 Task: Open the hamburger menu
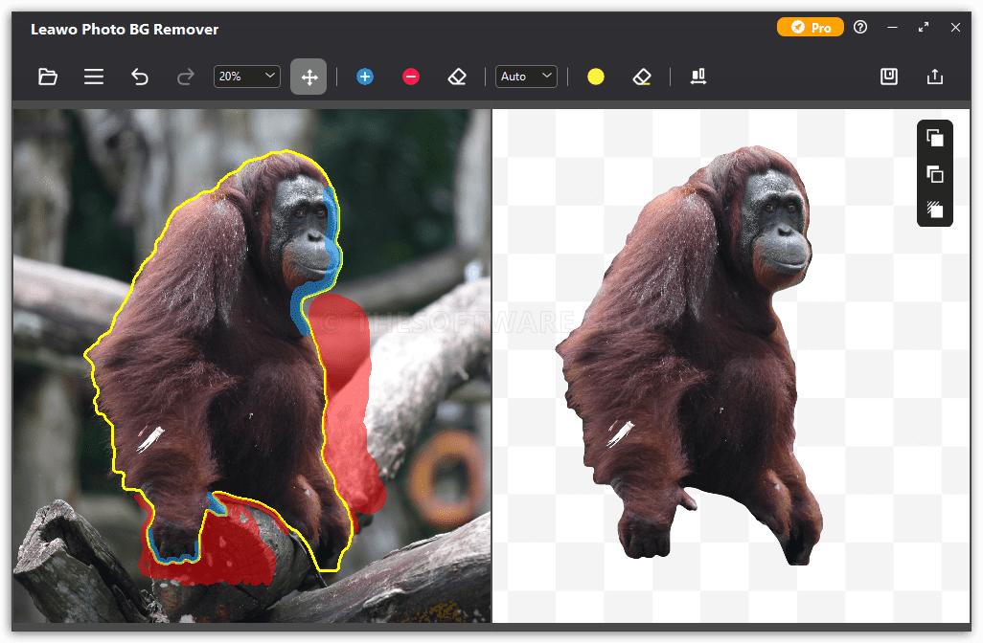(93, 77)
